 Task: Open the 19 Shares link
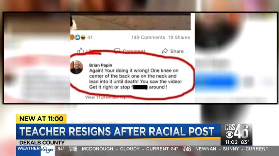179,37
